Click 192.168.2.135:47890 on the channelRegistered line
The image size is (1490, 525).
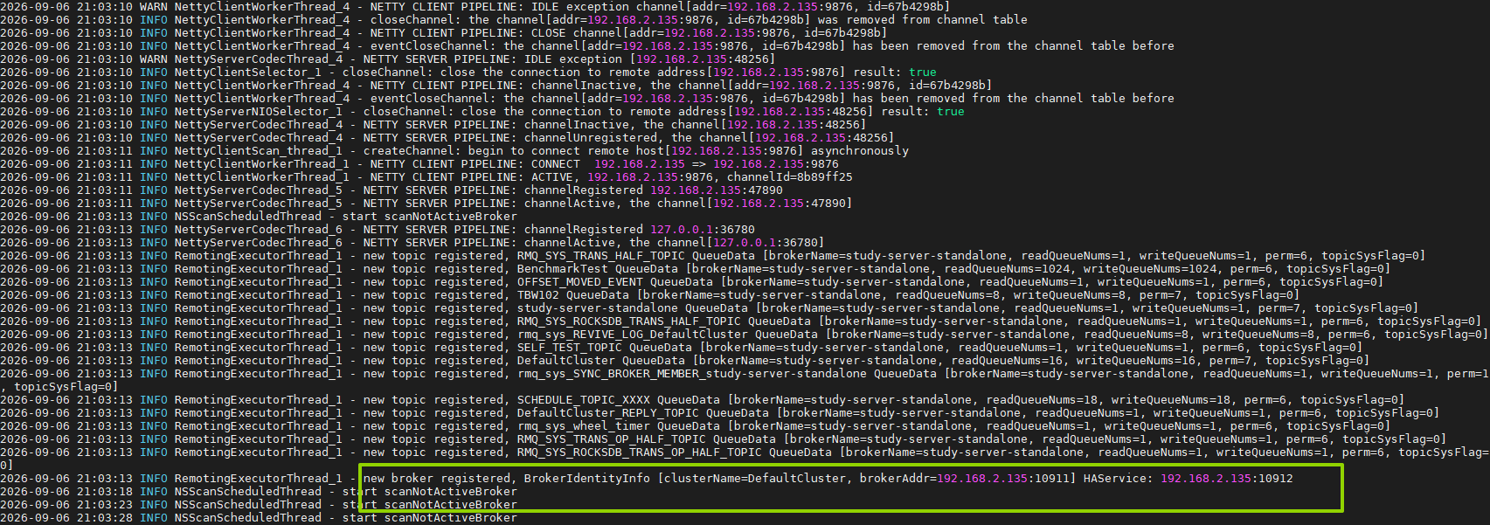click(x=716, y=190)
